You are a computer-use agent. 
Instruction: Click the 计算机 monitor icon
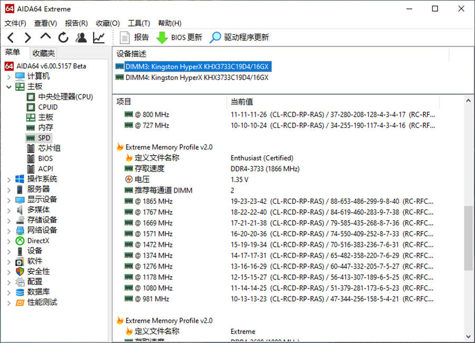coord(20,77)
